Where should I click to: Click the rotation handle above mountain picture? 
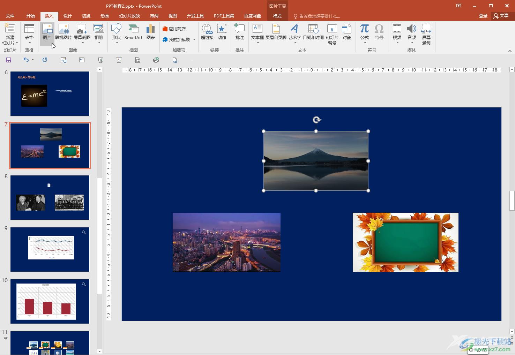point(316,120)
